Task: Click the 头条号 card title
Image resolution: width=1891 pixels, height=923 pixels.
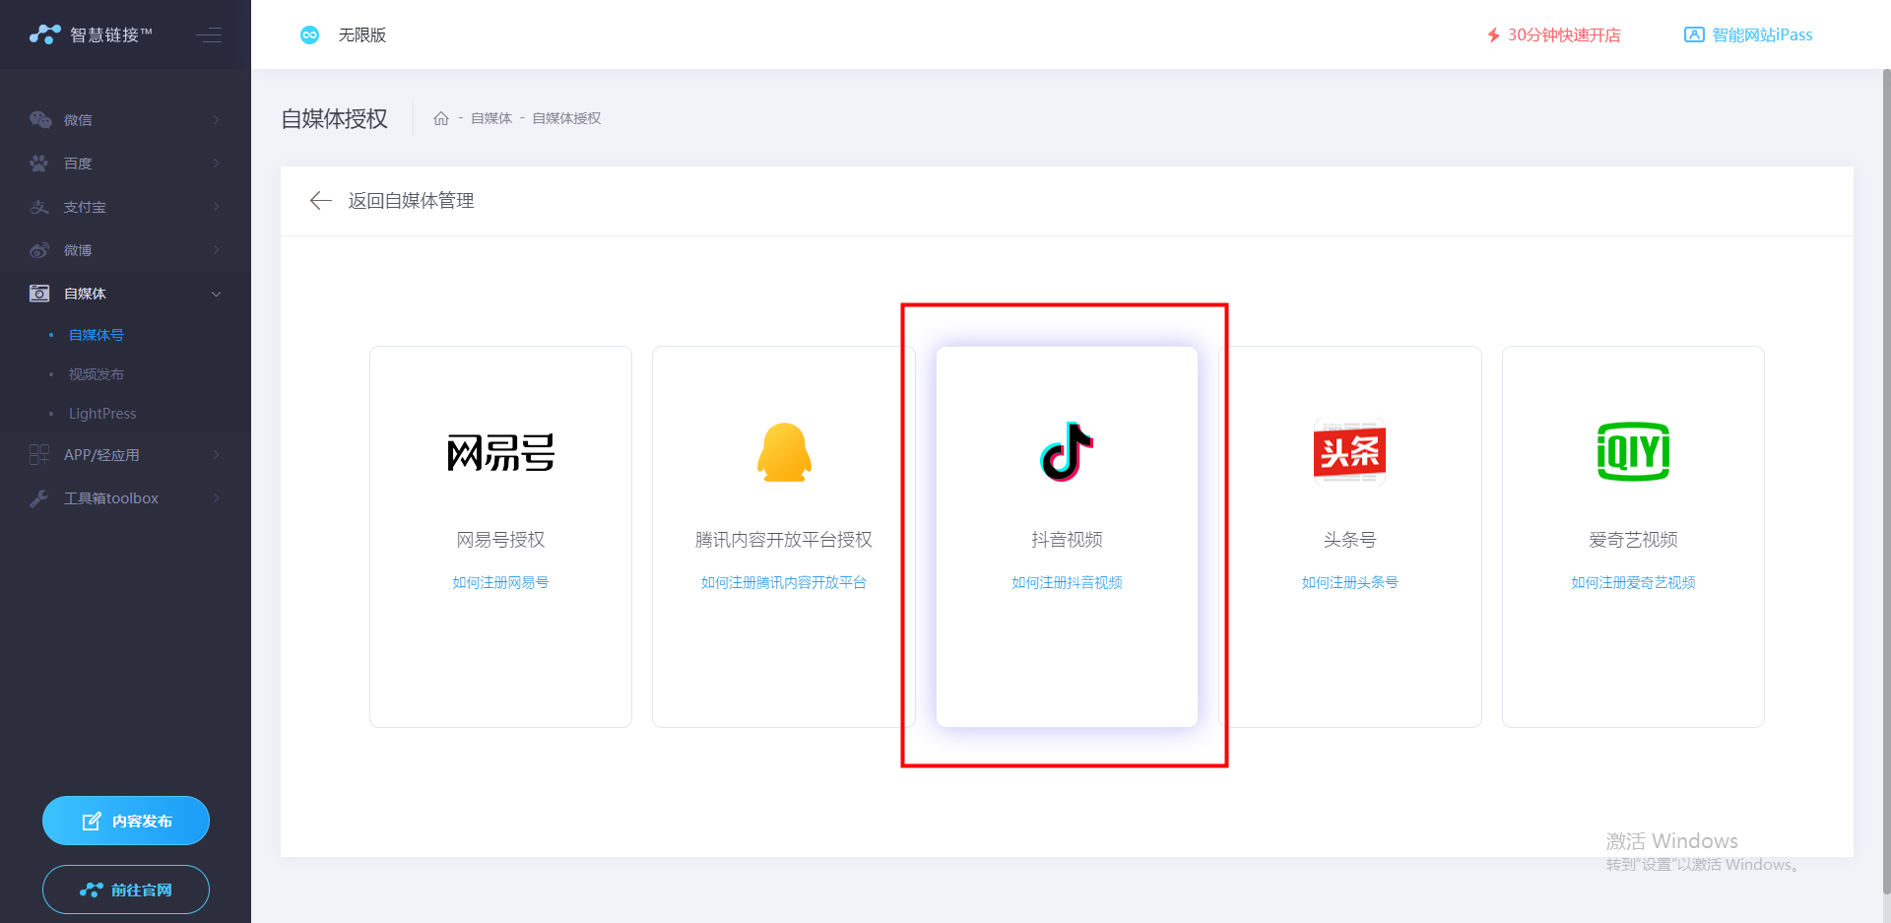Action: [x=1349, y=540]
